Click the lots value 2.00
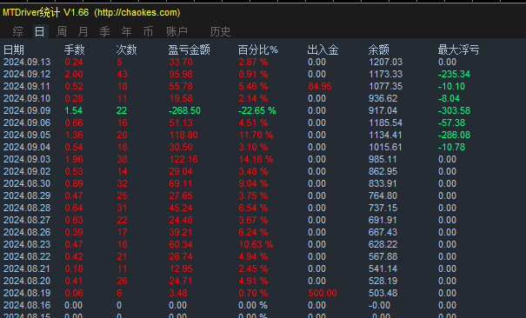The image size is (526, 318). click(x=73, y=74)
